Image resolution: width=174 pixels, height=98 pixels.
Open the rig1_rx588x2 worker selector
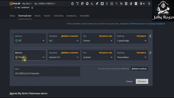[45, 4]
